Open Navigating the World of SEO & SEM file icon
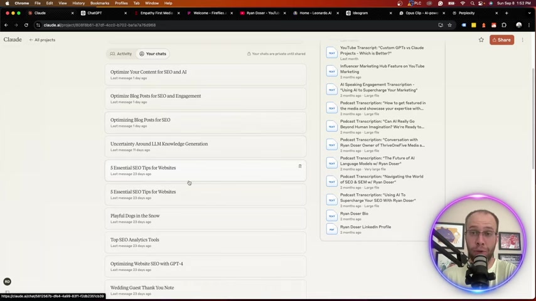Screen dimensions: 536x301 331,182
